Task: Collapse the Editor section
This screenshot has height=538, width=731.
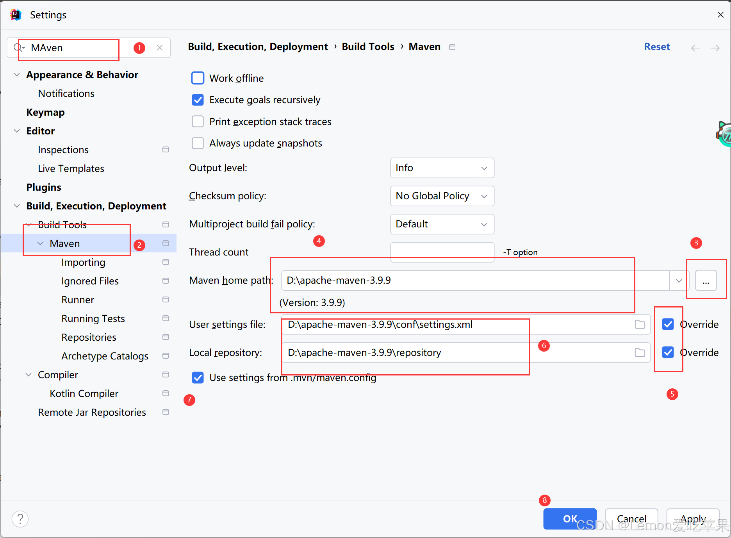Action: pos(17,131)
